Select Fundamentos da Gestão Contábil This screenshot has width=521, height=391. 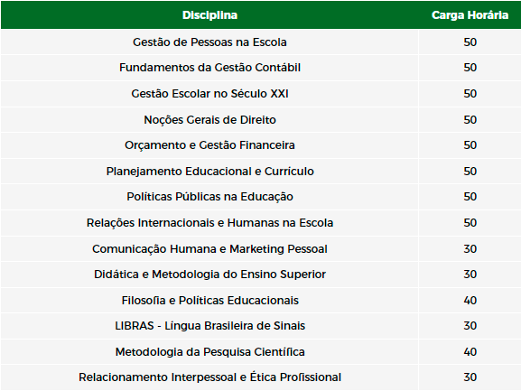pos(209,68)
